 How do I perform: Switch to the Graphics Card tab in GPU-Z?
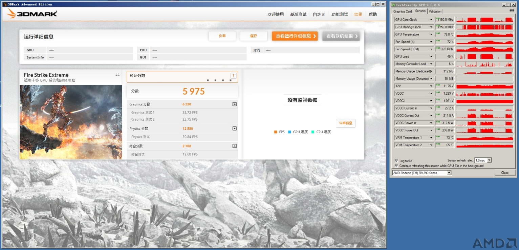[x=403, y=11]
